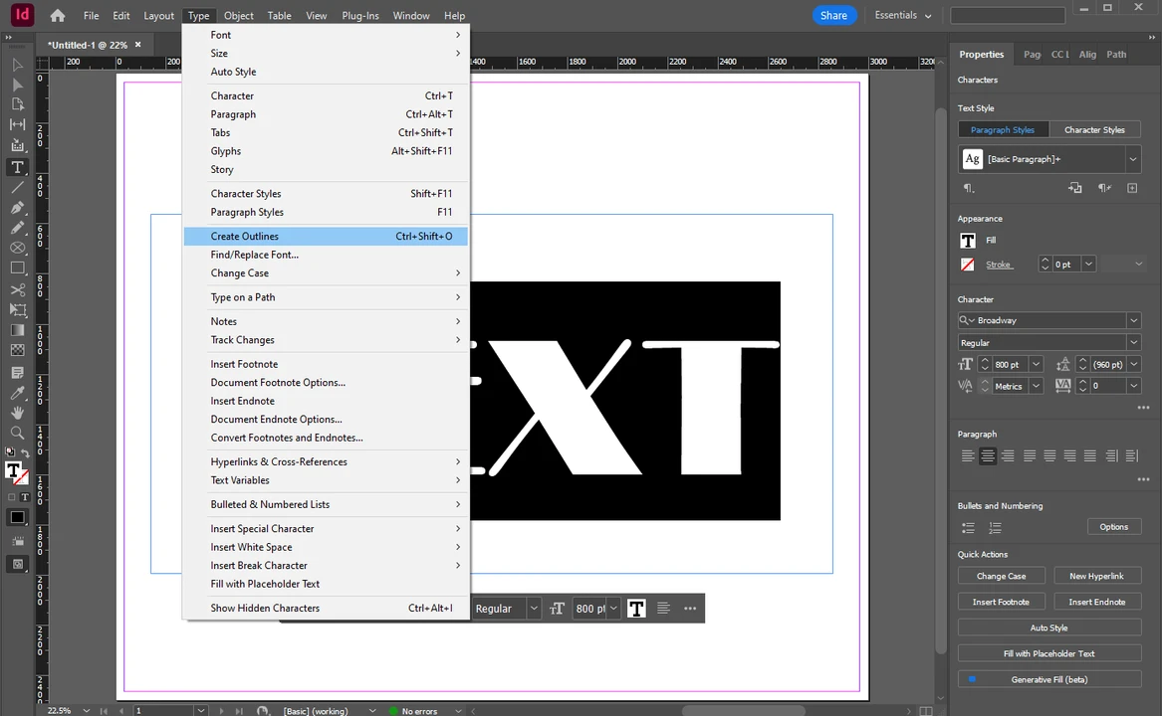The width and height of the screenshot is (1162, 716).
Task: Select the Pen tool
Action: [x=17, y=207]
